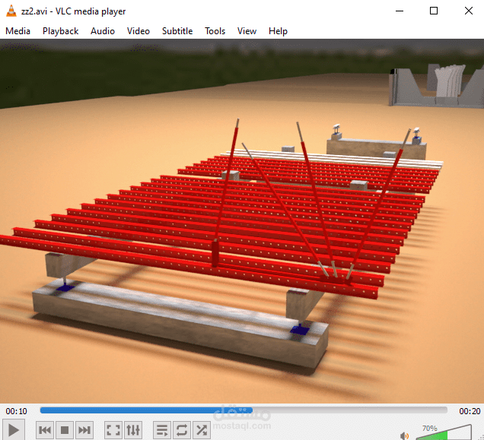Adjust the 70% volume slider
This screenshot has width=484, height=440.
point(444,432)
